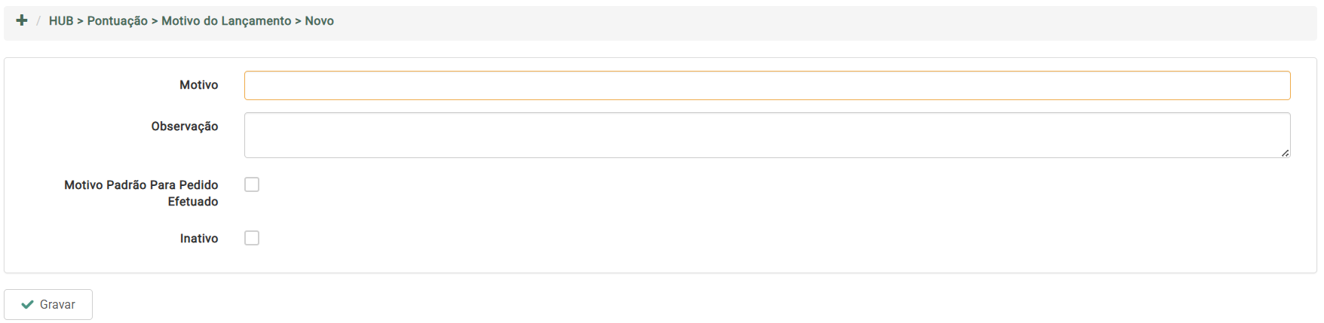Click the slash separator after the plus icon
Viewport: 1324px width, 323px height.
38,21
